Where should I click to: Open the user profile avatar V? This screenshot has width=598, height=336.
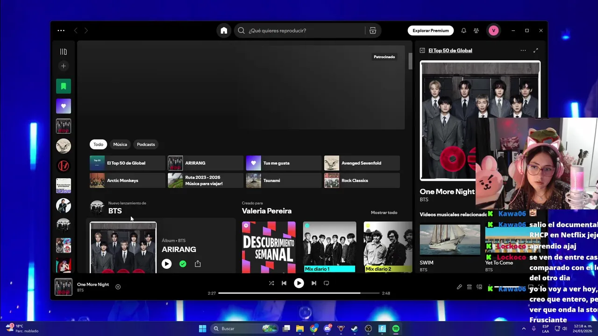(x=493, y=30)
